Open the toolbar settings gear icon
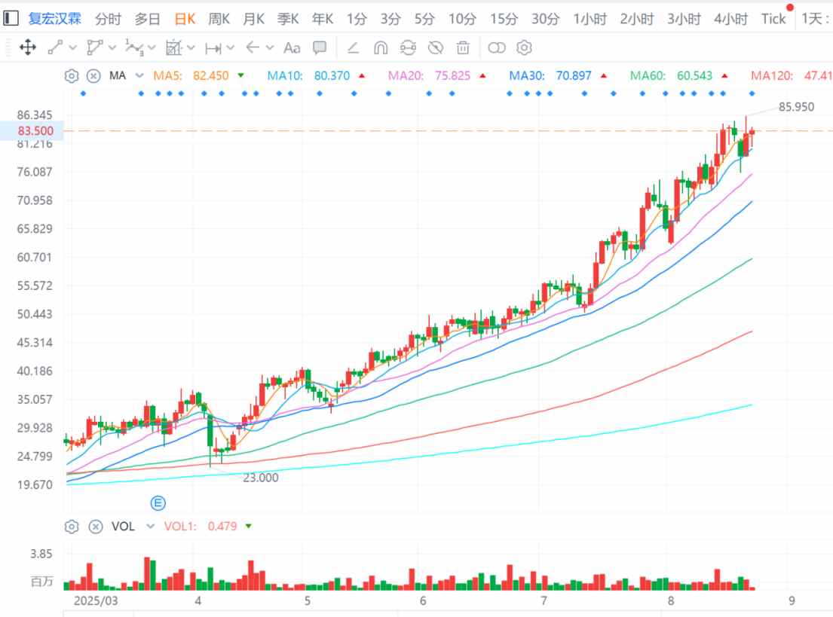The image size is (833, 617). click(525, 48)
